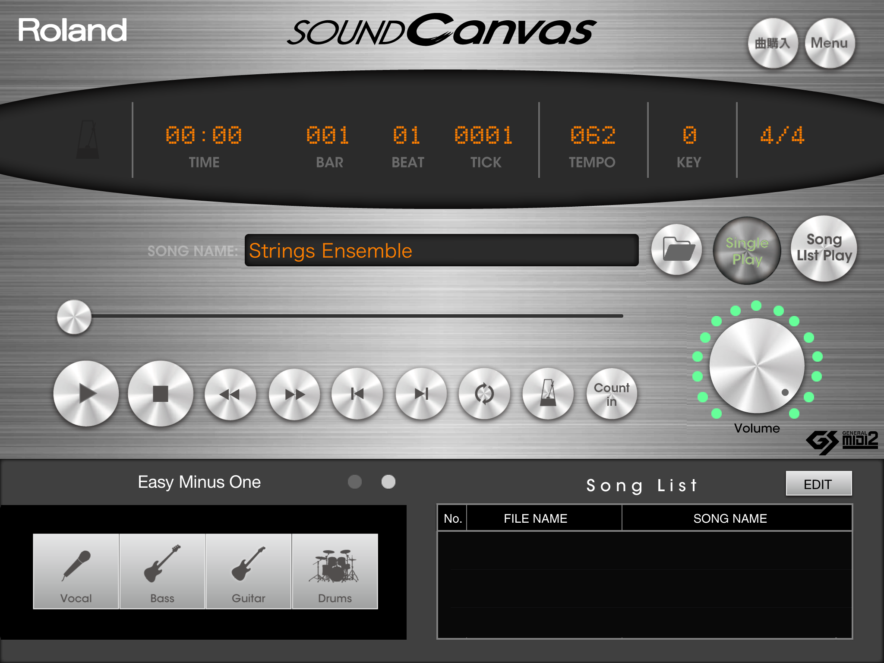Click the FILE NAME column header
884x663 pixels.
(x=544, y=518)
